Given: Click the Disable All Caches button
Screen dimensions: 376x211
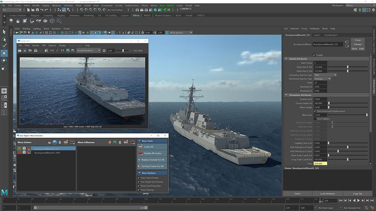Looking at the screenshot, I should coord(152,153).
